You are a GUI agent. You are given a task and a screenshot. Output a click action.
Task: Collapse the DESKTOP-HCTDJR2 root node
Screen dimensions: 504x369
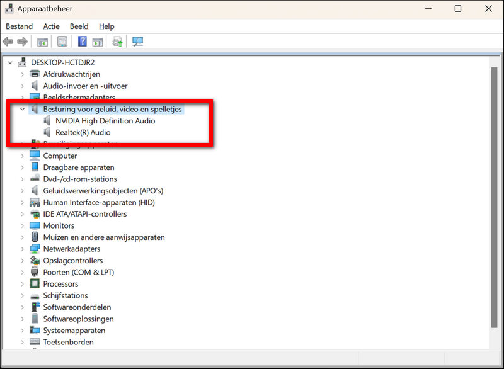10,63
